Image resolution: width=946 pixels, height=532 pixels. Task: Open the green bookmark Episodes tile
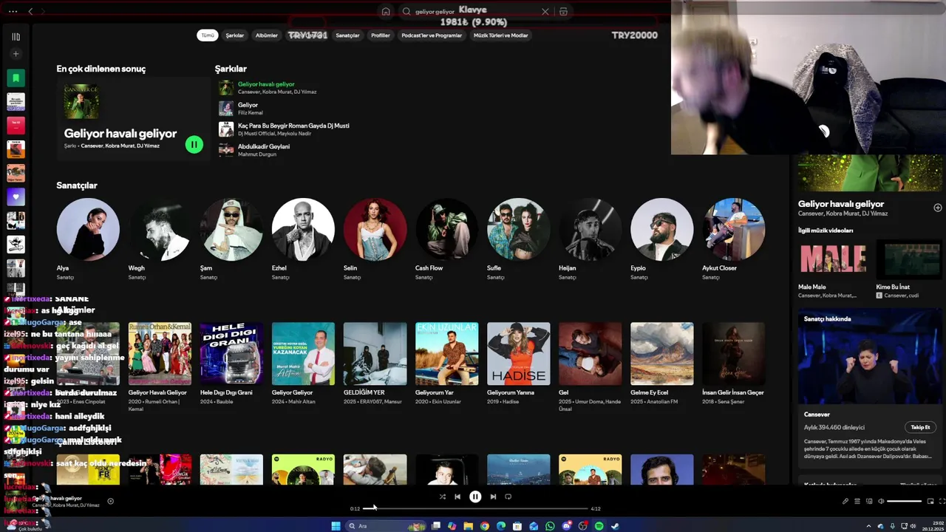click(16, 78)
